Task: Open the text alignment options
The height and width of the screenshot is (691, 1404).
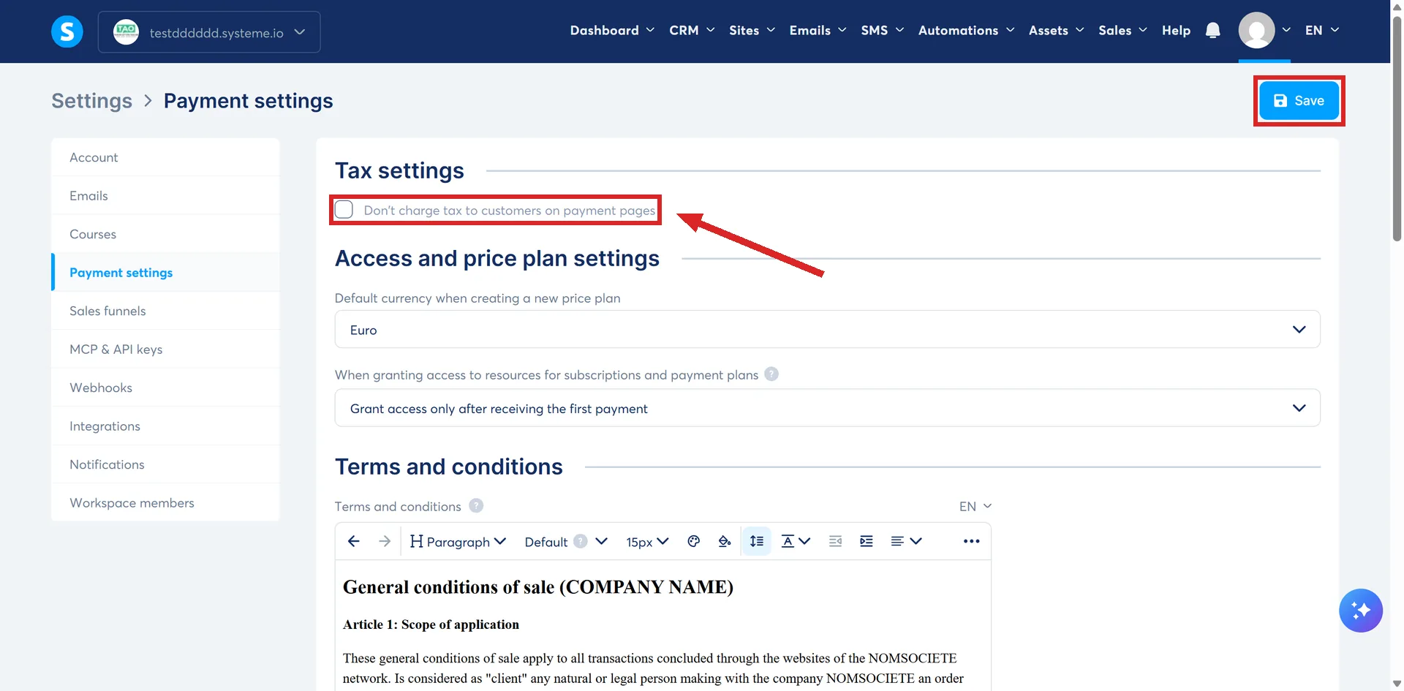Action: point(906,541)
